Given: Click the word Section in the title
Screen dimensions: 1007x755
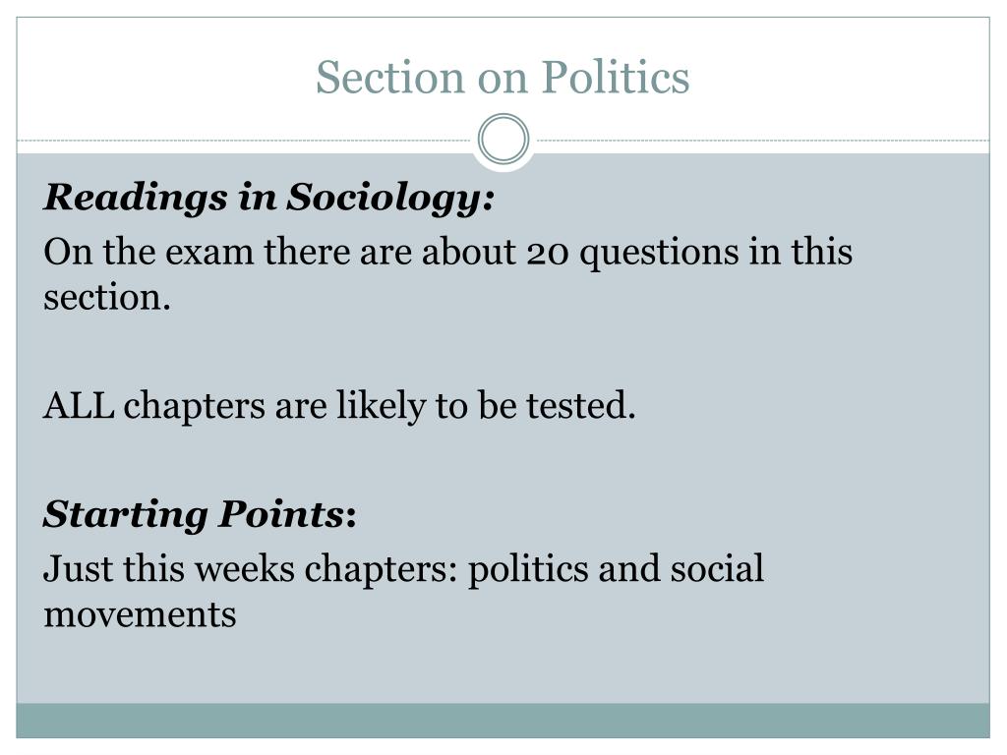Looking at the screenshot, I should (390, 77).
